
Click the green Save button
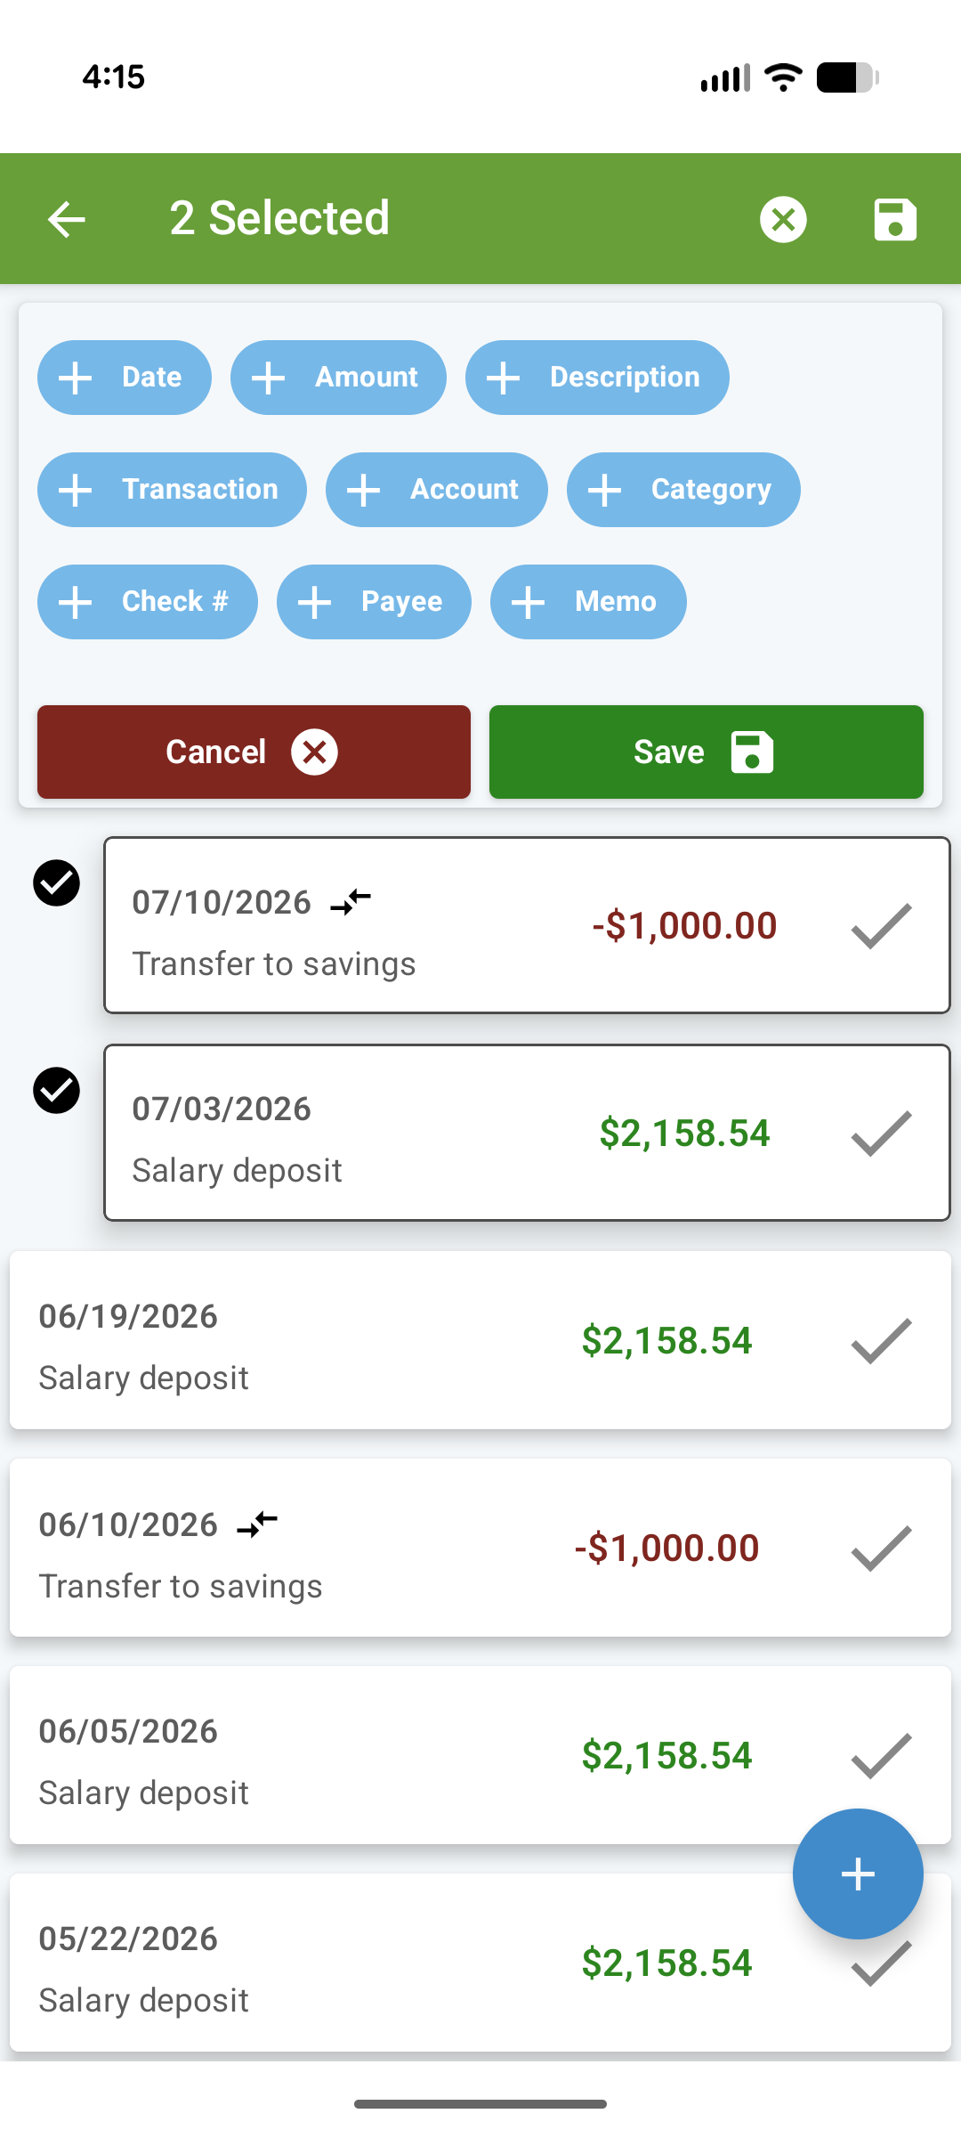pyautogui.click(x=707, y=752)
